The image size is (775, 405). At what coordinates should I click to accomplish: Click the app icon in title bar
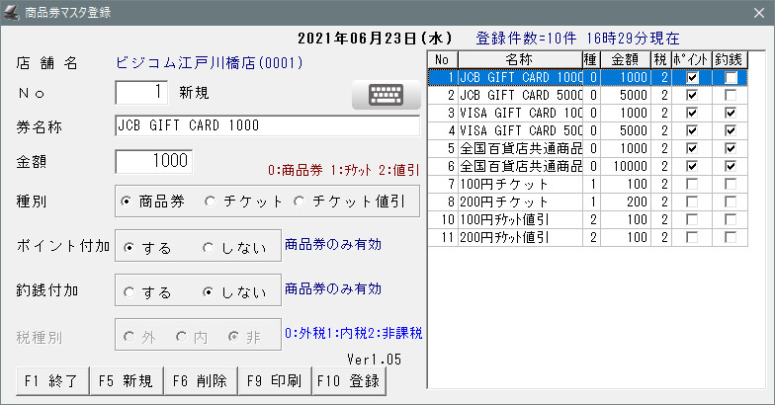(x=12, y=13)
